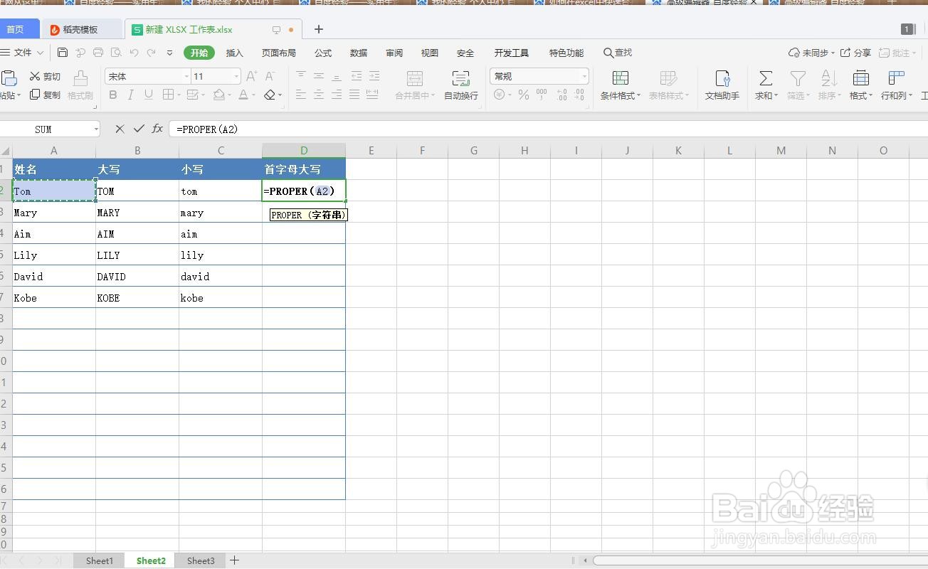Click in the formula bar input field
The width and height of the screenshot is (928, 569).
pyautogui.click(x=548, y=129)
